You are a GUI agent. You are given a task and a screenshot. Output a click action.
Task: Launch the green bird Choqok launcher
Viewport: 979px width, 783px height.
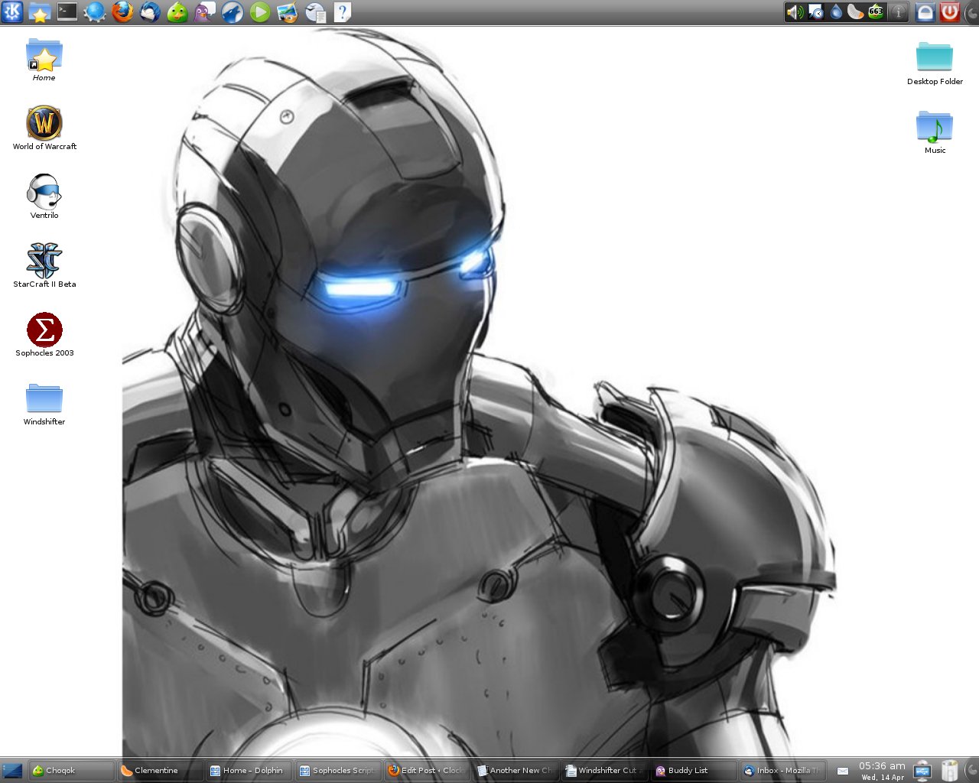point(177,11)
